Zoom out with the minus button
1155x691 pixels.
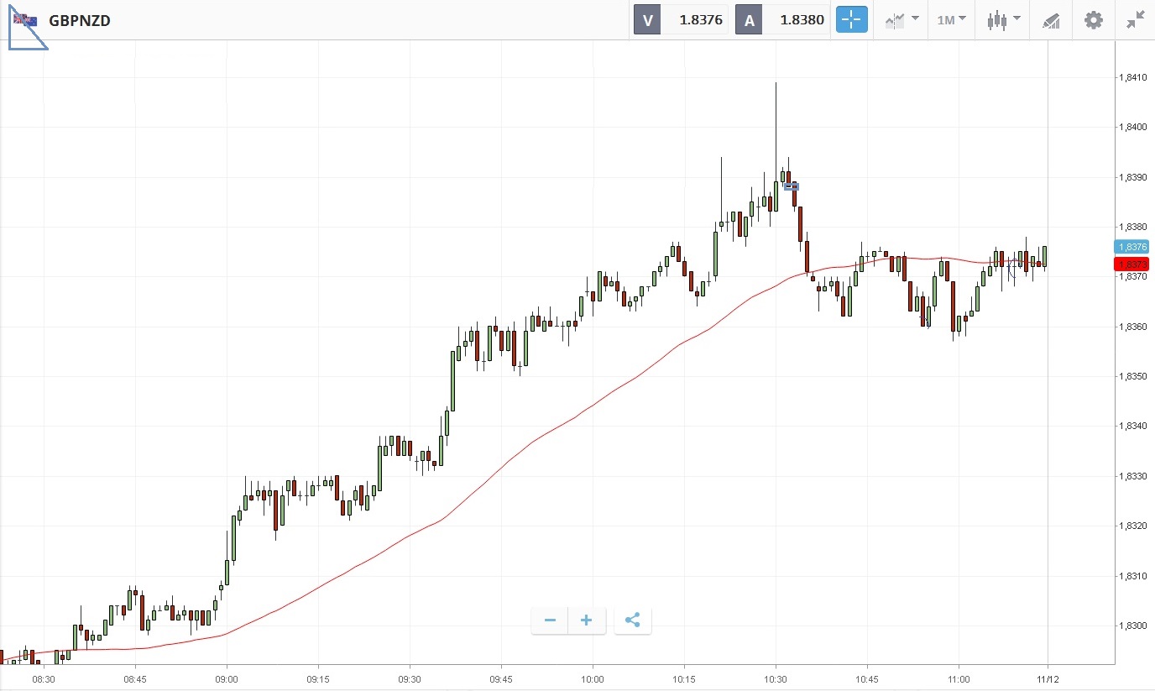550,620
